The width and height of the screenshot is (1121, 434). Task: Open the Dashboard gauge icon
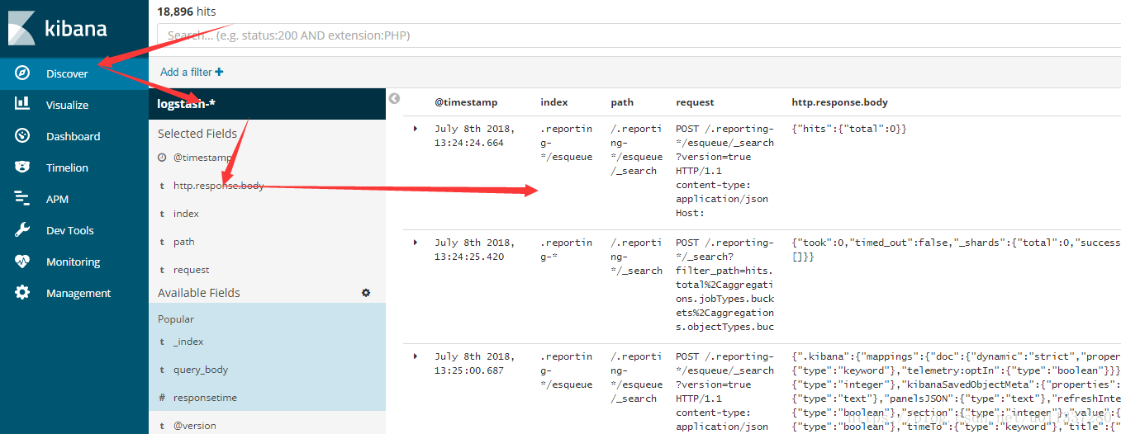click(22, 136)
